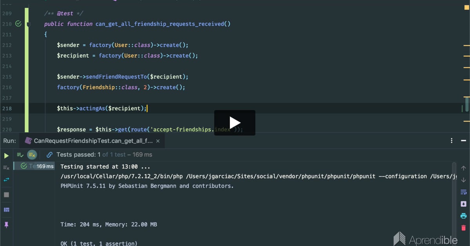
Task: Click the @test annotation comment
Action: pyautogui.click(x=64, y=13)
